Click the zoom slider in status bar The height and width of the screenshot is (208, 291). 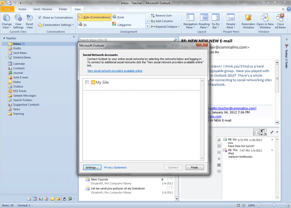(274, 205)
